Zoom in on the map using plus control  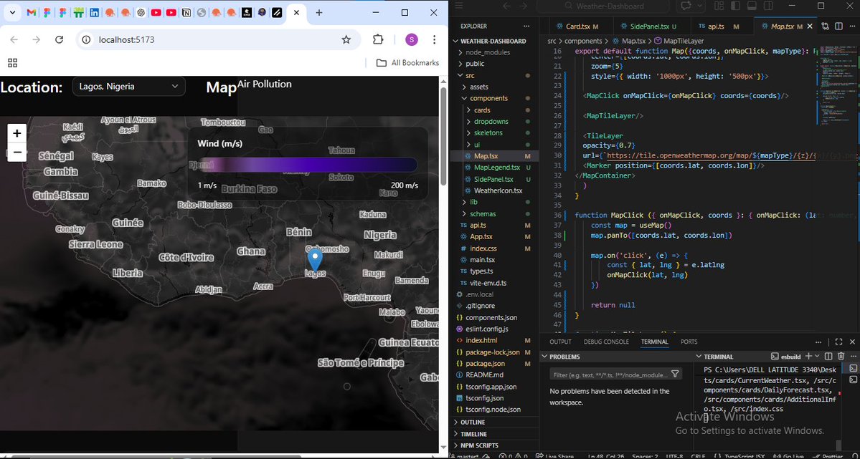click(16, 133)
